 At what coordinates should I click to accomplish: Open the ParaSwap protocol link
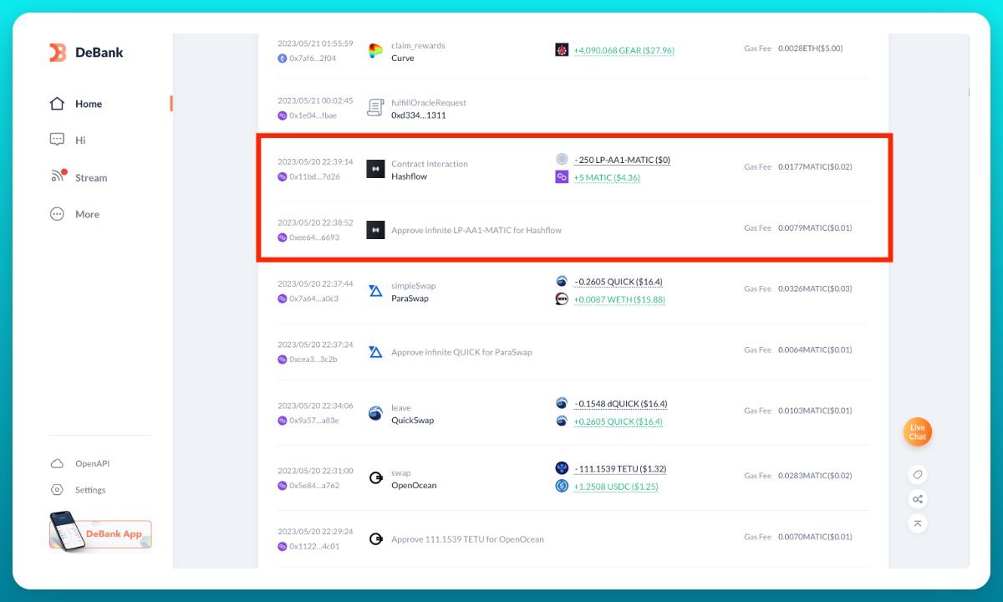tap(410, 298)
